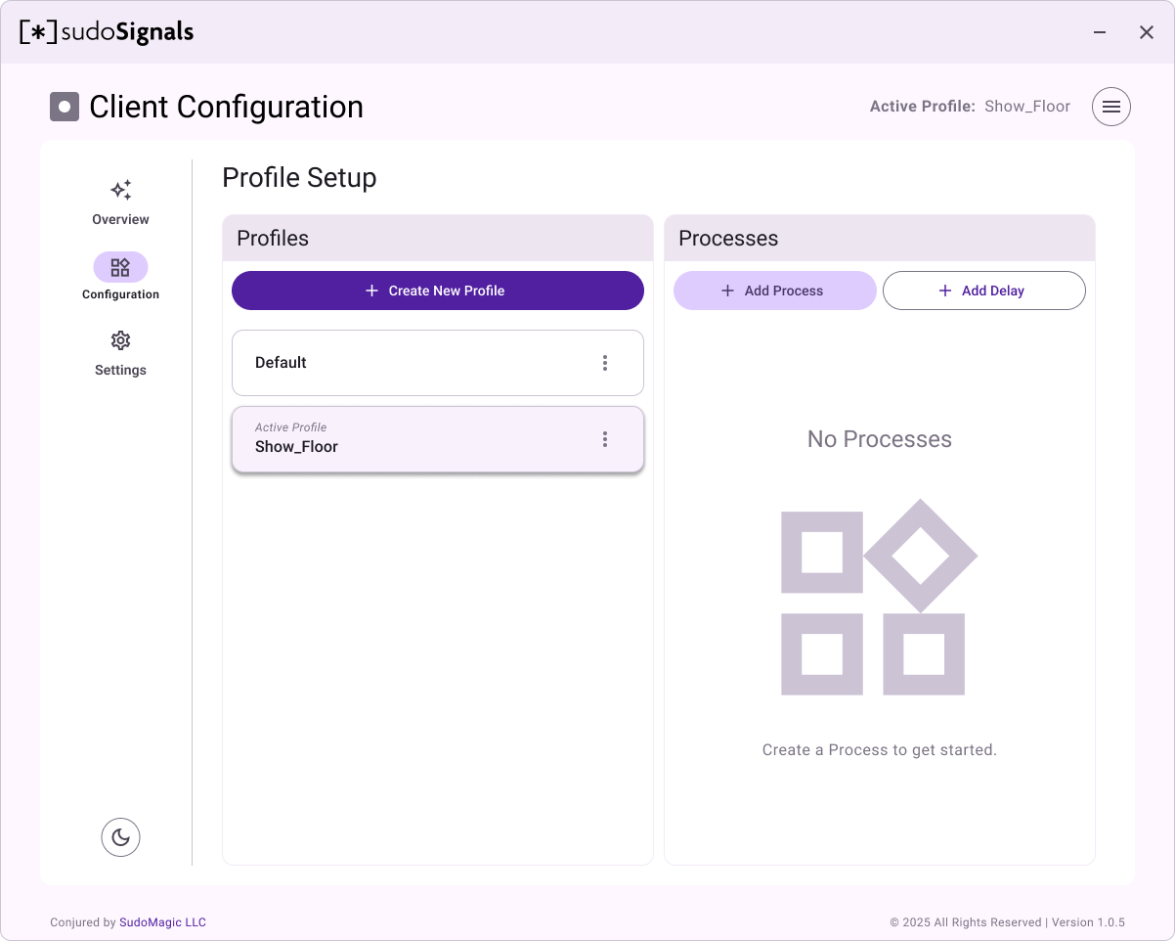Click the Processes panel header
Screen dimensions: 1175x941
point(879,239)
